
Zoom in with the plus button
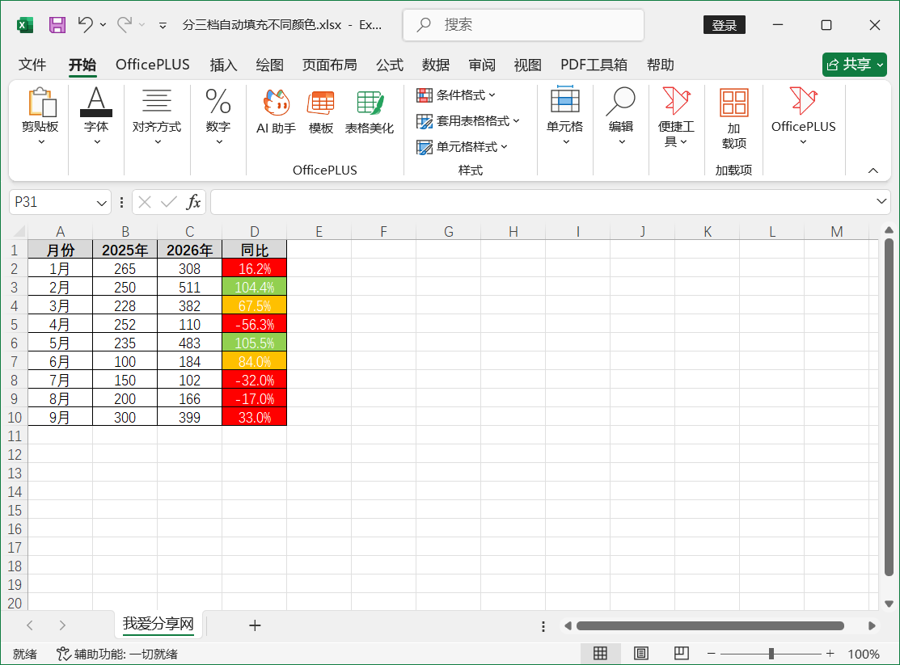click(830, 654)
